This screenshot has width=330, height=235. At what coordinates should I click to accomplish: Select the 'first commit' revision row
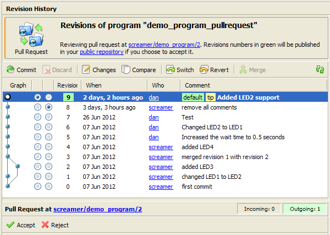tap(196, 187)
